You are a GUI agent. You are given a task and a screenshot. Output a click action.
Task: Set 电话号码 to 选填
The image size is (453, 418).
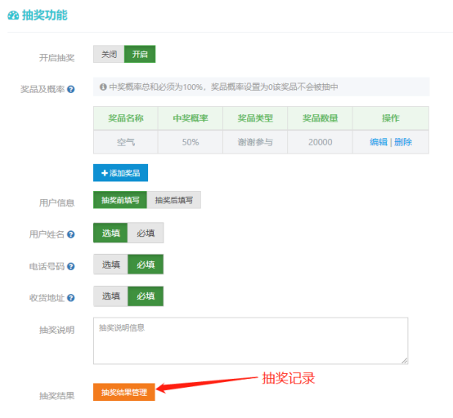coord(110,265)
